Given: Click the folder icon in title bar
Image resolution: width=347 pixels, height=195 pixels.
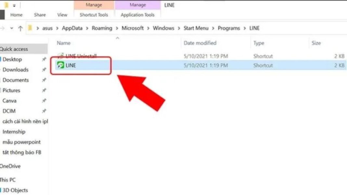Looking at the screenshot, I should 6,5.
